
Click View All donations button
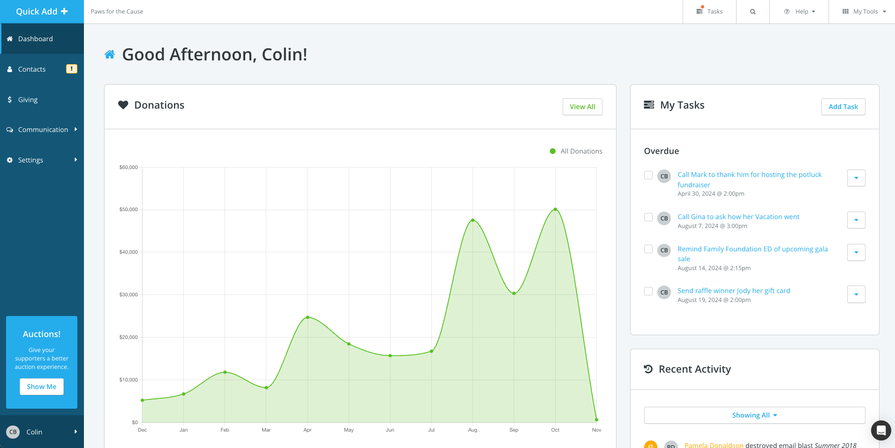pyautogui.click(x=582, y=107)
